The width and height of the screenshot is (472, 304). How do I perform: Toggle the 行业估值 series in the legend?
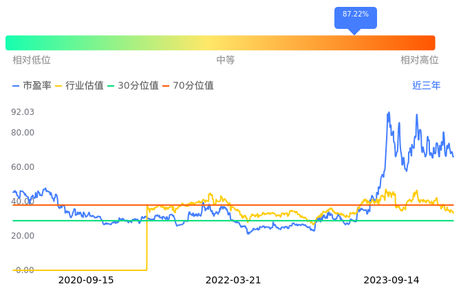pos(79,86)
